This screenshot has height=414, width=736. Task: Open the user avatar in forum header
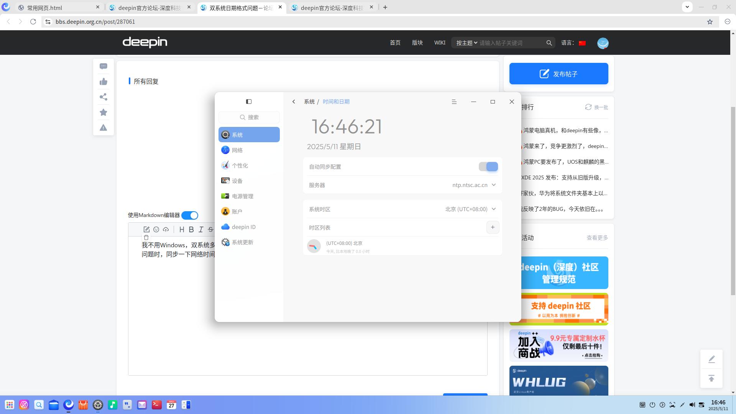(603, 43)
